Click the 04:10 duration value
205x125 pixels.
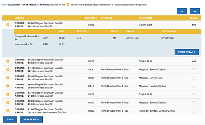click(x=91, y=86)
